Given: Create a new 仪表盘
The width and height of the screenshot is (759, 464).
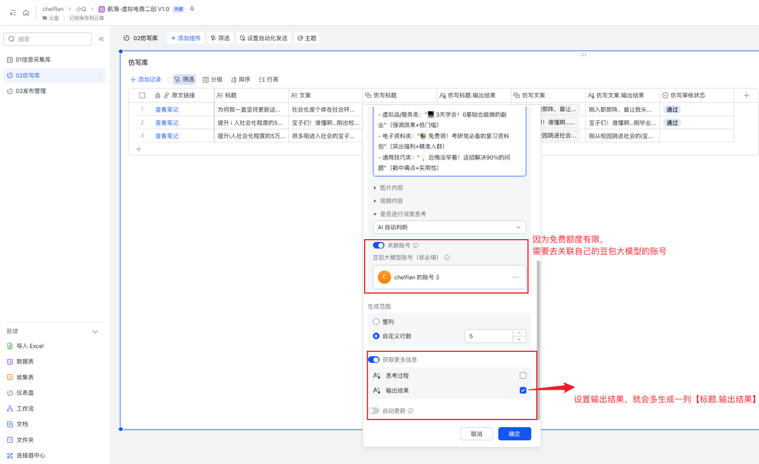Looking at the screenshot, I should [x=25, y=393].
